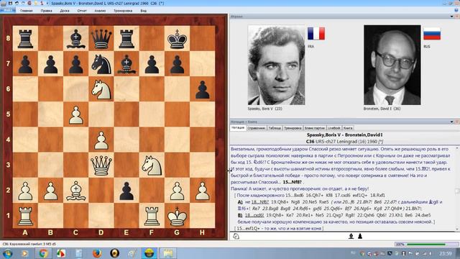Close the notation pane
Viewport: 460px width, 259px height.
pyautogui.click(x=457, y=122)
